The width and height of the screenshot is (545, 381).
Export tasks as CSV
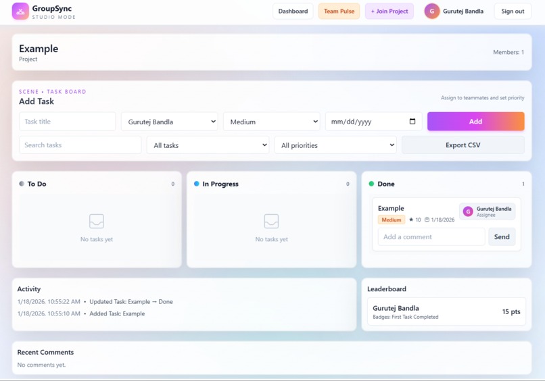tap(463, 145)
